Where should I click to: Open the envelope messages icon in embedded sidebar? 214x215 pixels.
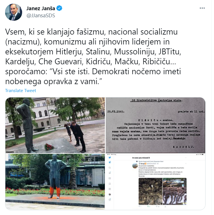pos(110,178)
